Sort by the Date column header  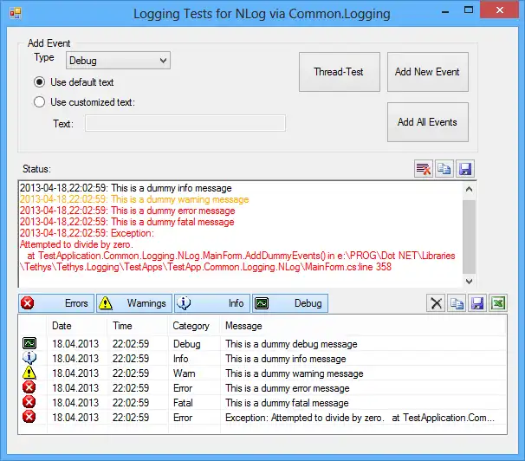click(77, 326)
